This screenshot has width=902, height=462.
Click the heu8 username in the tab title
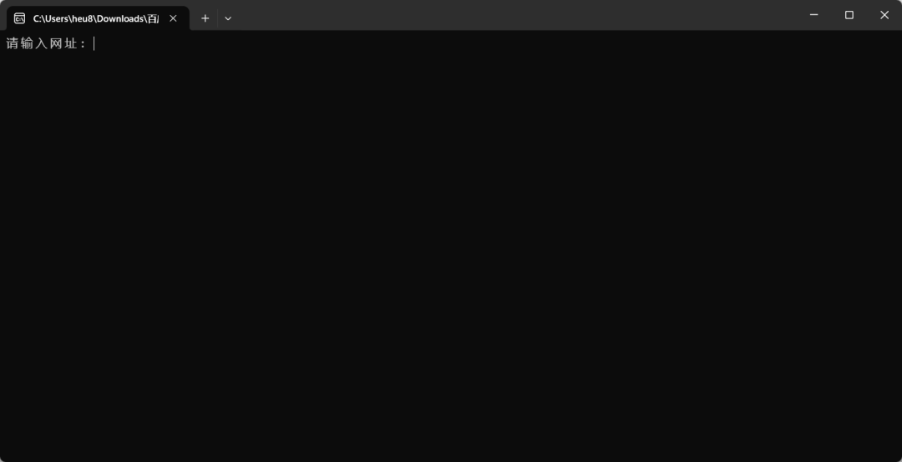82,18
